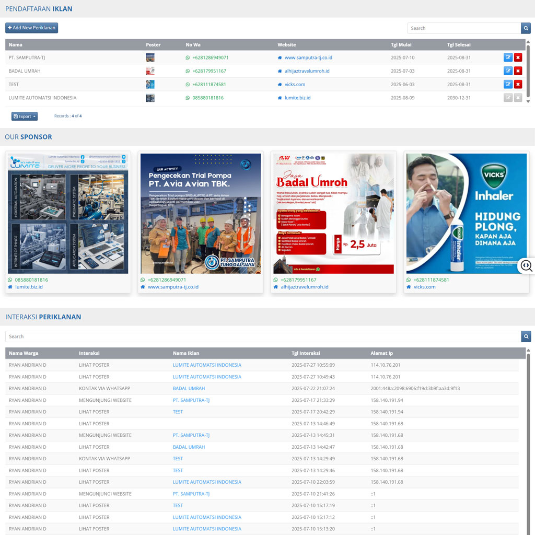Edit the PT. SAMPUTRA-TJ row
The image size is (535, 535).
pyautogui.click(x=508, y=57)
